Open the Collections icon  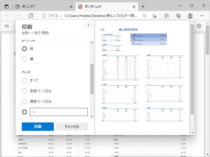[178, 15]
